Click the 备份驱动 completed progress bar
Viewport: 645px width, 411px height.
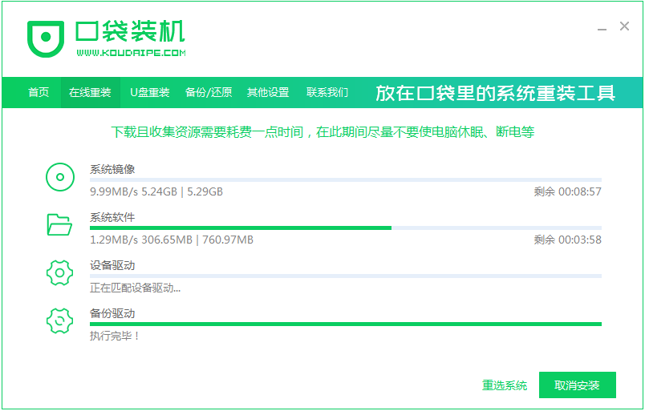click(345, 324)
